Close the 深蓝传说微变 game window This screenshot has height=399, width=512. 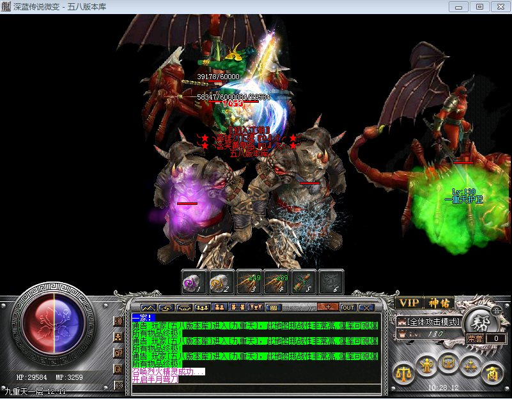point(500,7)
